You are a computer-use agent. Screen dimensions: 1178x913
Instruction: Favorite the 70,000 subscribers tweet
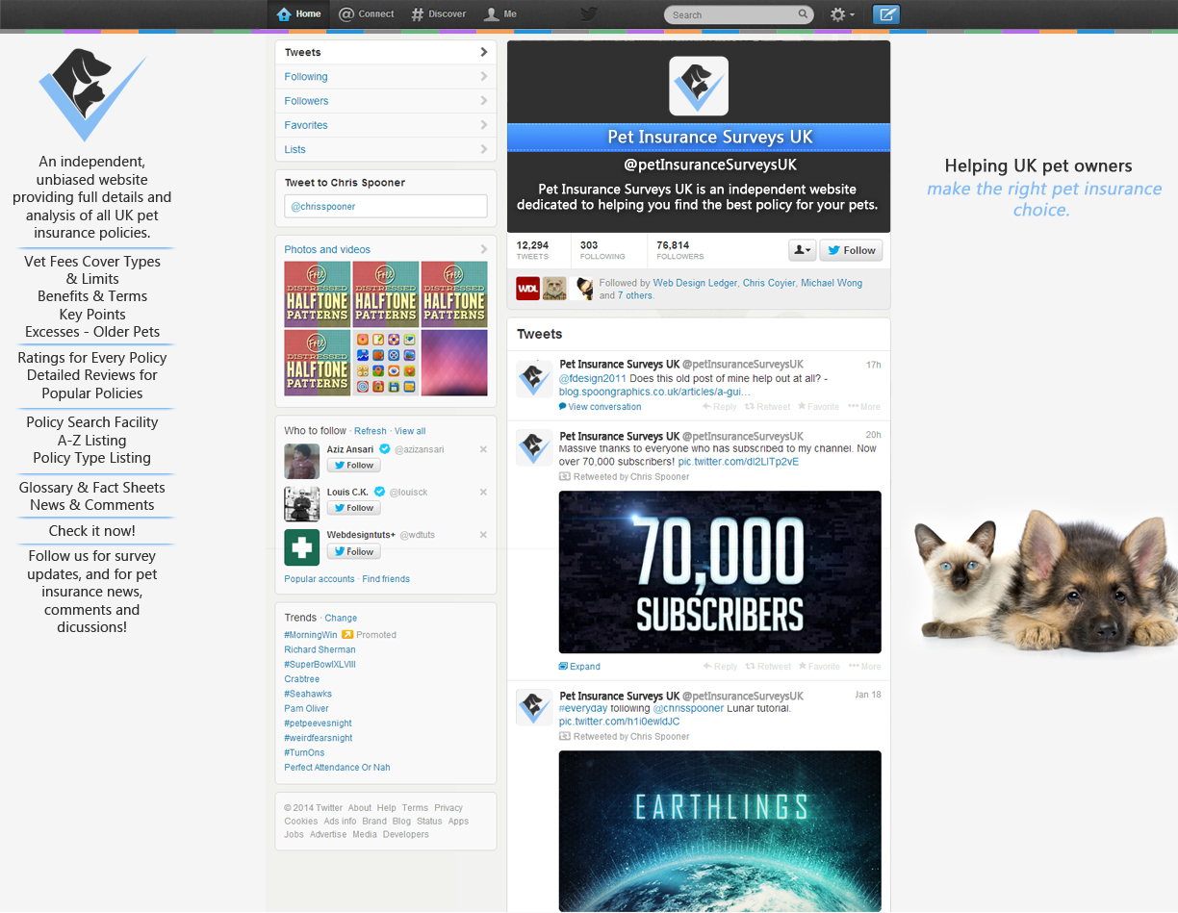click(x=819, y=667)
